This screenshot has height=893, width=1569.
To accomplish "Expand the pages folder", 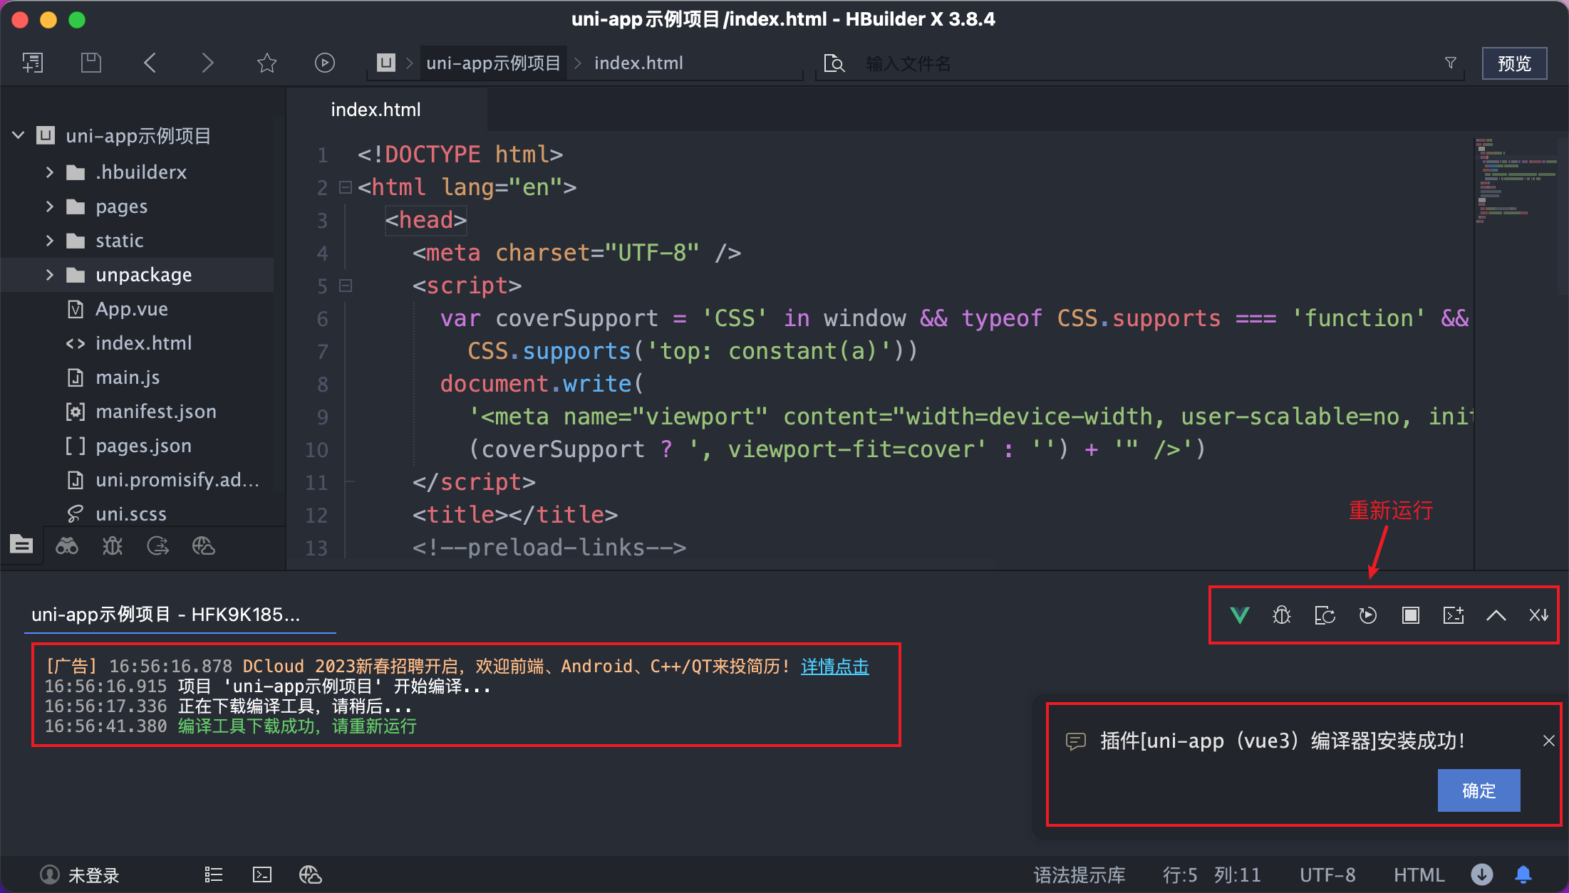I will pyautogui.click(x=50, y=207).
